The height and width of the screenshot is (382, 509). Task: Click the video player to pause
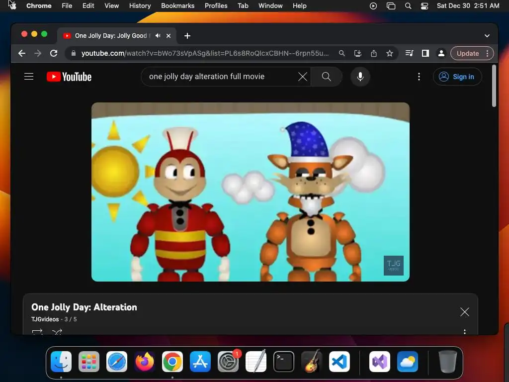[251, 192]
